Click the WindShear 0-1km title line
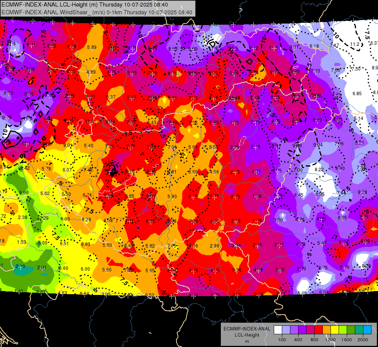 [97, 12]
